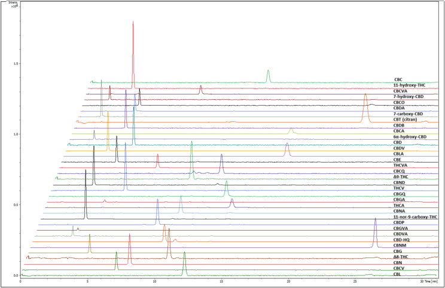The image size is (445, 288).
Task: Click the 25 minute time axis tick
Action: [355, 281]
